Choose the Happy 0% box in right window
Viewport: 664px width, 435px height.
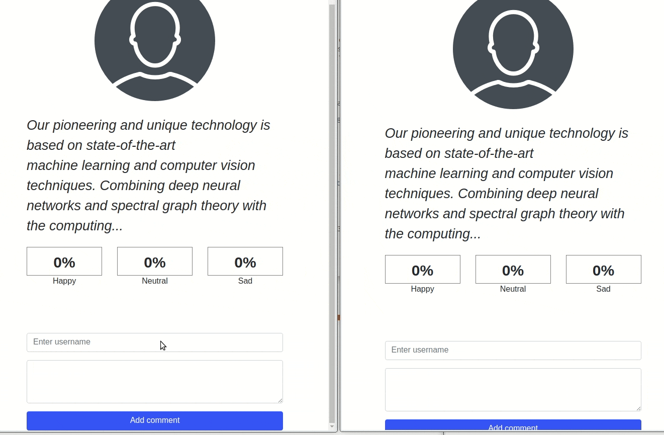tap(422, 270)
